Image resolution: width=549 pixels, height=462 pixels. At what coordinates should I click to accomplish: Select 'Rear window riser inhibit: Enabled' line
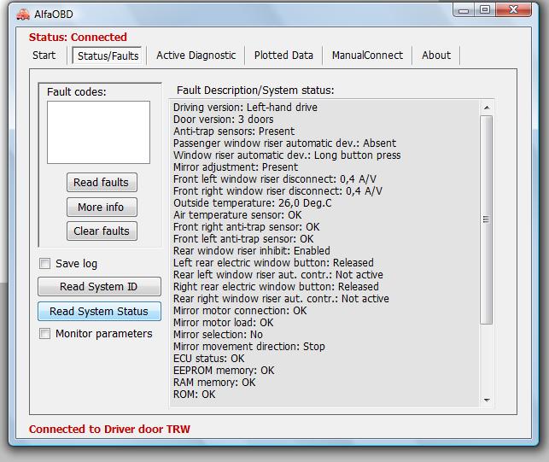click(x=252, y=250)
